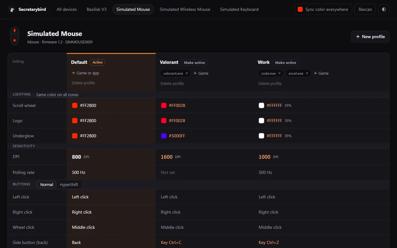The image size is (397, 248).
Task: Toggle Same color on all zones
Action: coord(57,95)
